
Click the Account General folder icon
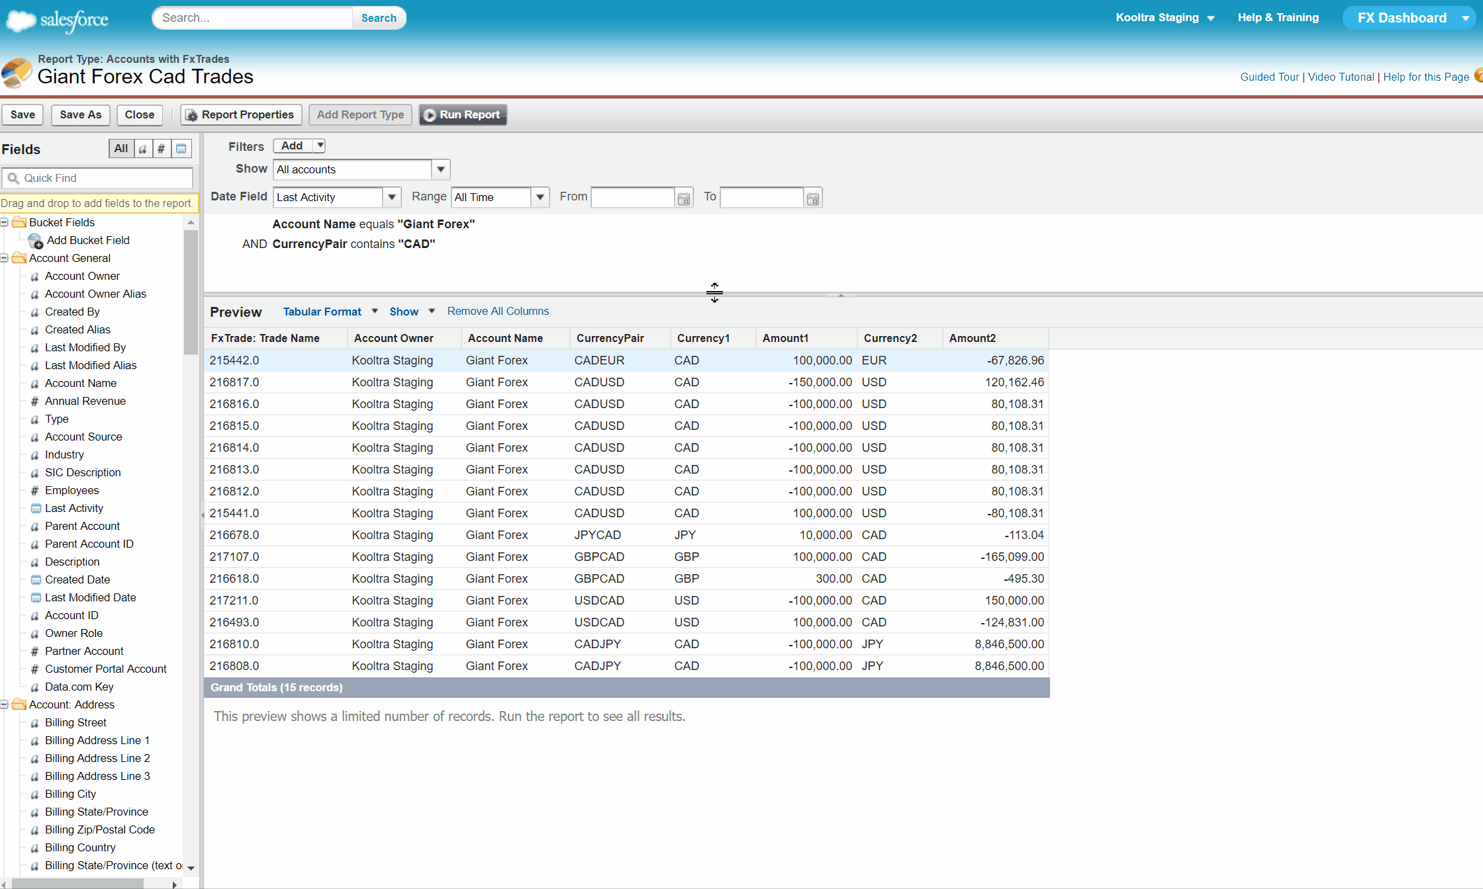tap(19, 258)
